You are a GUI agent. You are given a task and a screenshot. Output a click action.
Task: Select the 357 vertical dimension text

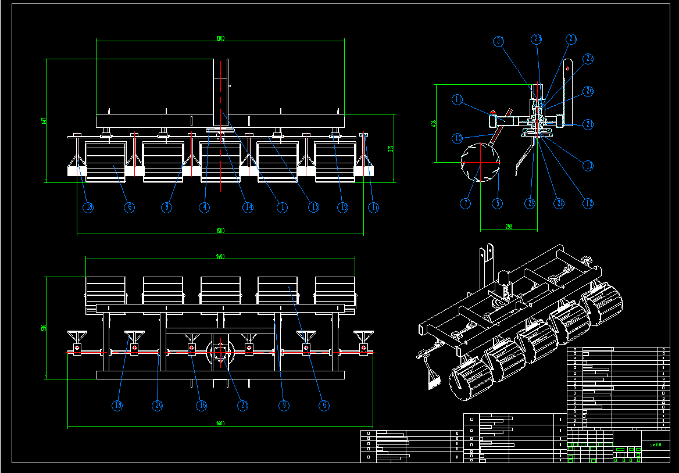[x=391, y=148]
